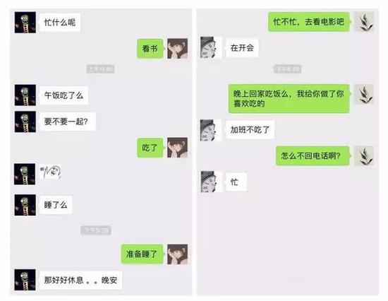Tap the girl avatar beside 准备睡了
The height and width of the screenshot is (301, 388).
click(177, 254)
